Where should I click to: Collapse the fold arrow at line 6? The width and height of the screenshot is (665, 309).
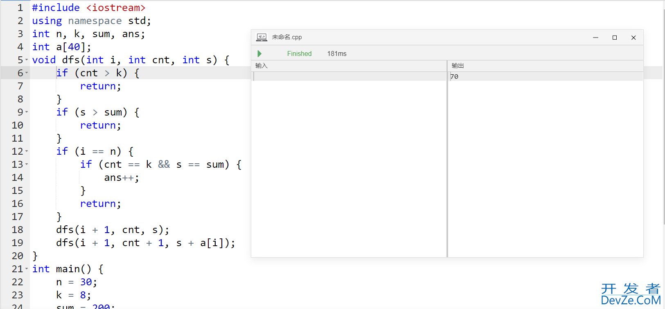27,73
